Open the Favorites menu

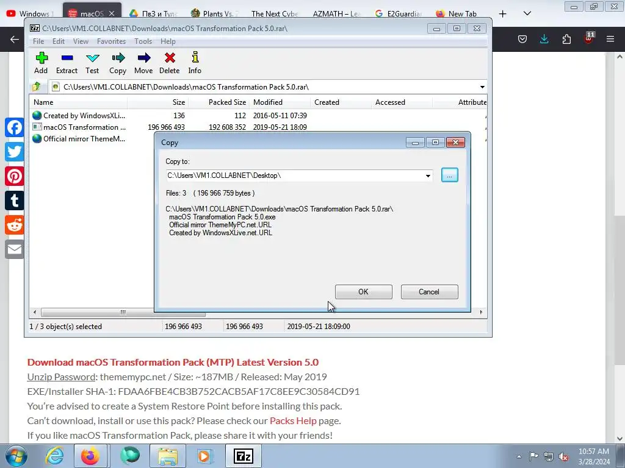(x=111, y=41)
